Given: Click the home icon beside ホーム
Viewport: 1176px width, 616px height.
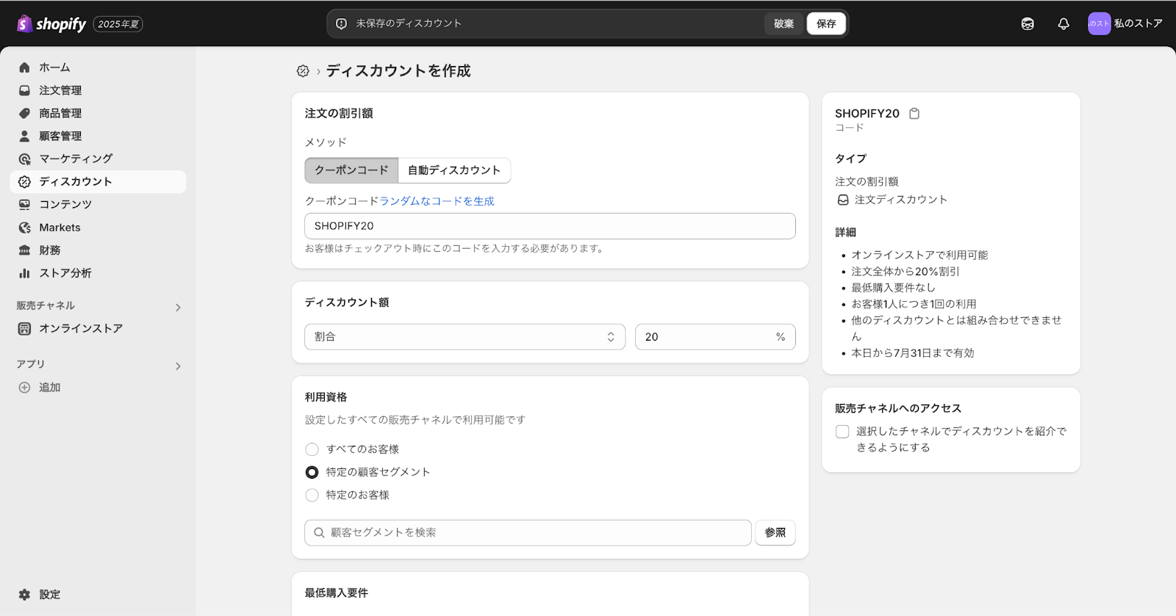Looking at the screenshot, I should [24, 68].
